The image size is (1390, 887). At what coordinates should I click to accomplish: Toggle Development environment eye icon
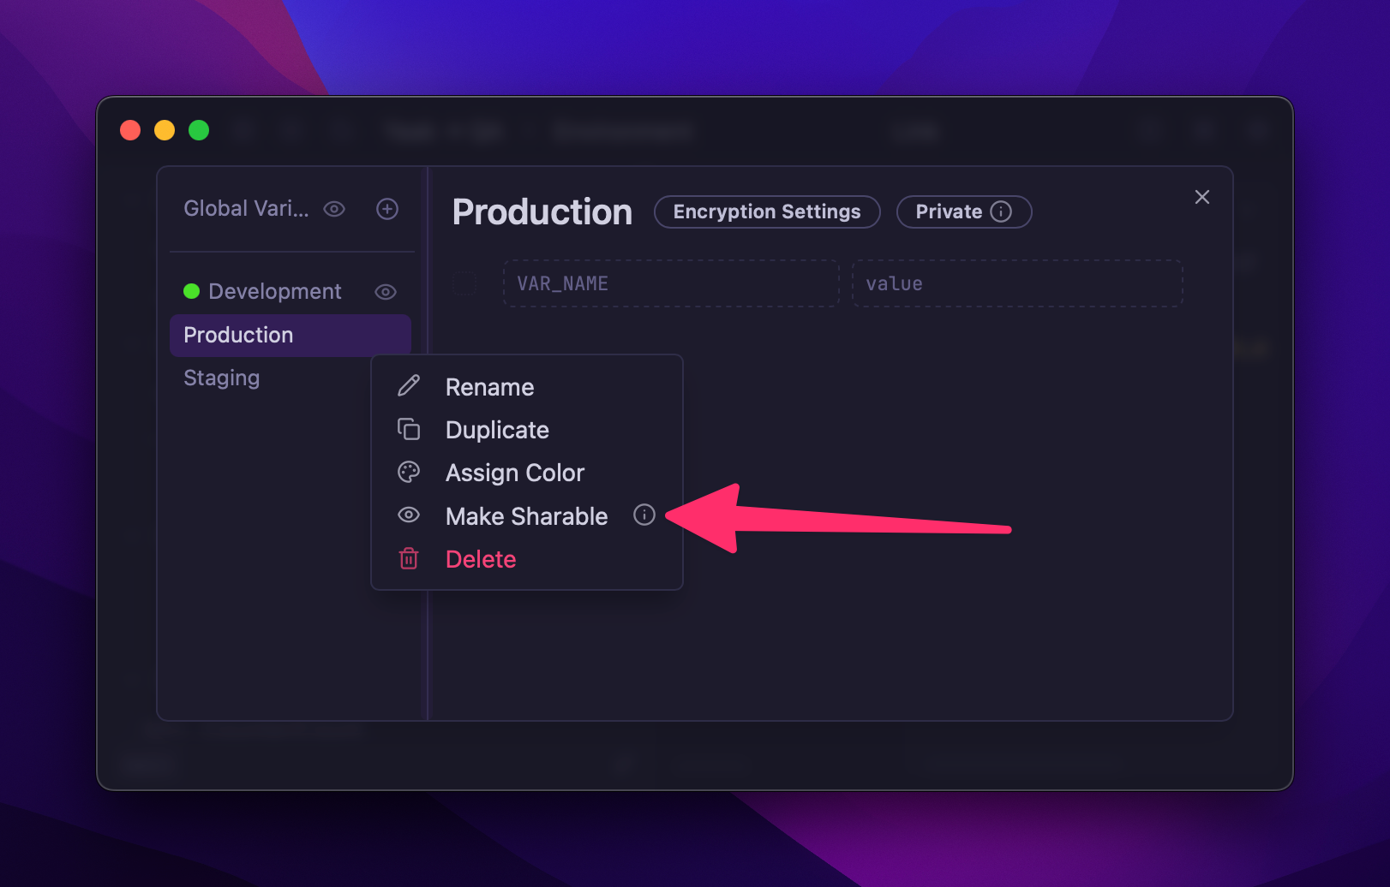[386, 292]
